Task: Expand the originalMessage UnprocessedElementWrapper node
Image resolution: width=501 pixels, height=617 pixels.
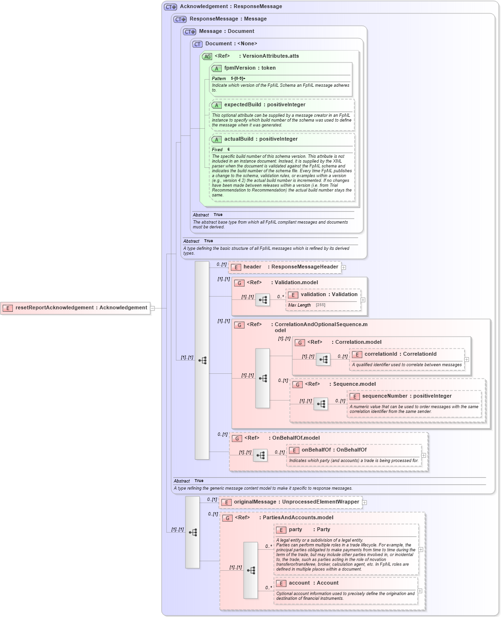Action: (x=364, y=503)
